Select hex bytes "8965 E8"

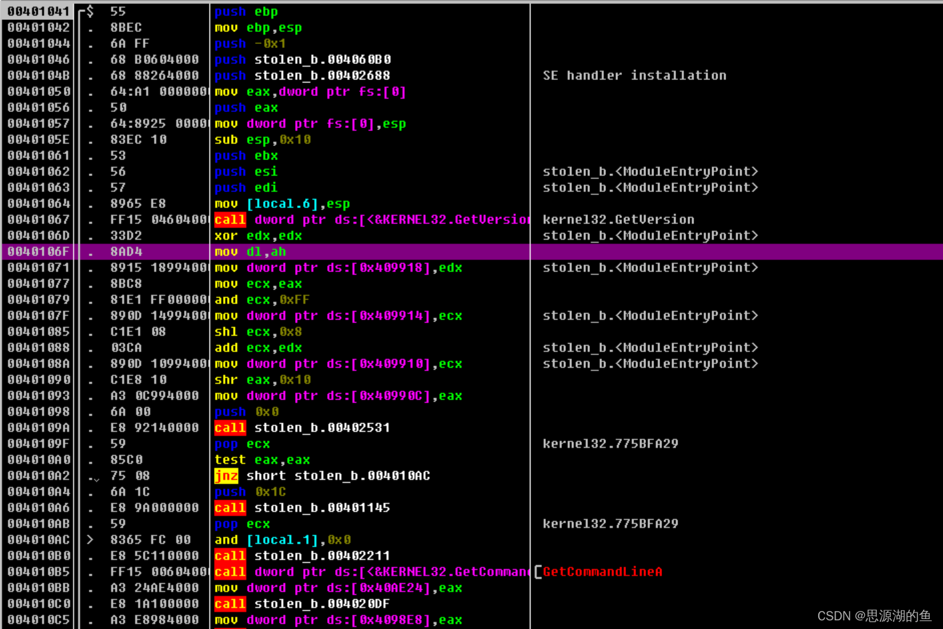click(x=138, y=203)
